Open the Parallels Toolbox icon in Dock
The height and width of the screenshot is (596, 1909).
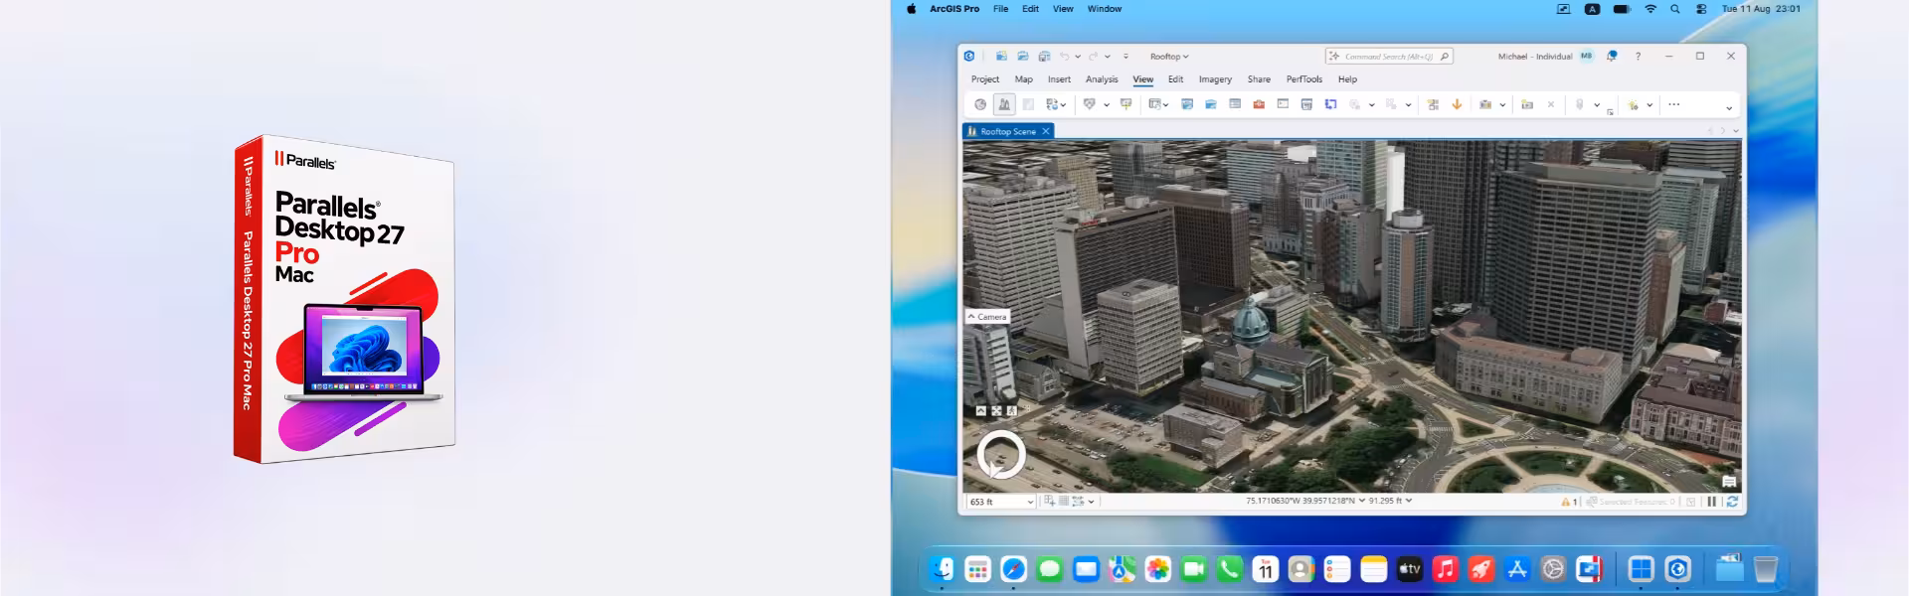[1589, 569]
